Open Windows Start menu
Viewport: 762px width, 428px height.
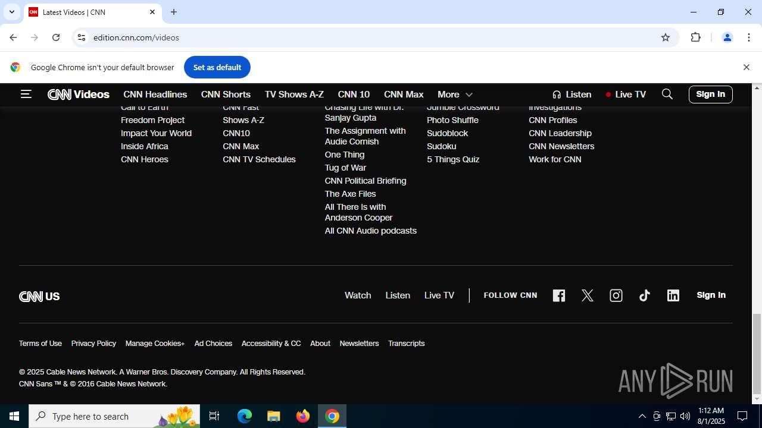(14, 416)
